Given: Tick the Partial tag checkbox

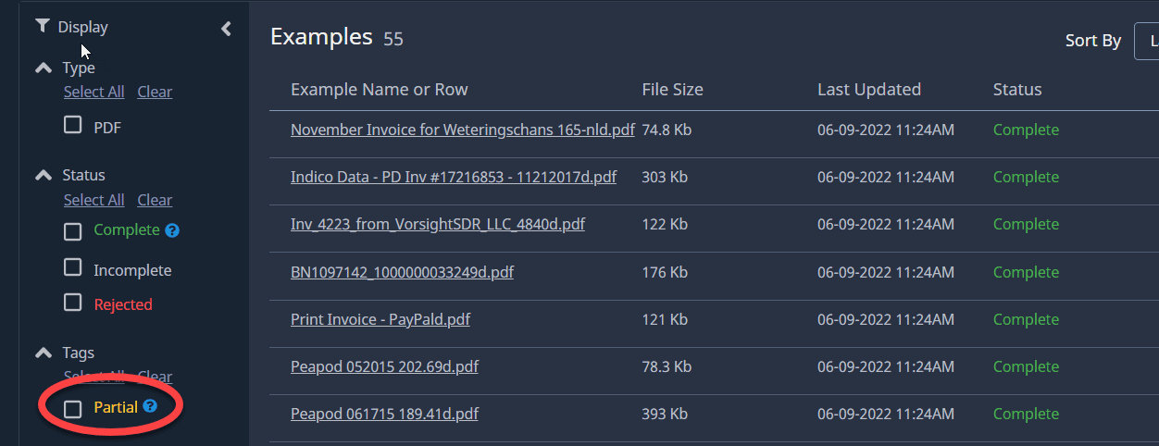Looking at the screenshot, I should (x=72, y=408).
